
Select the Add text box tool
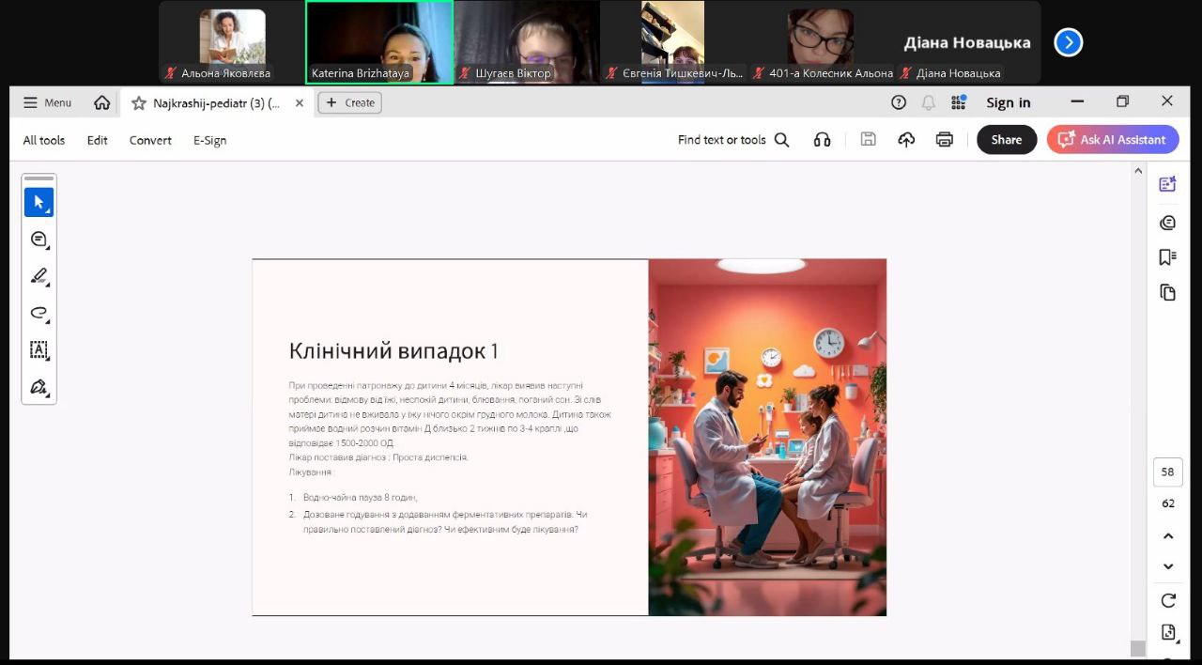click(39, 349)
